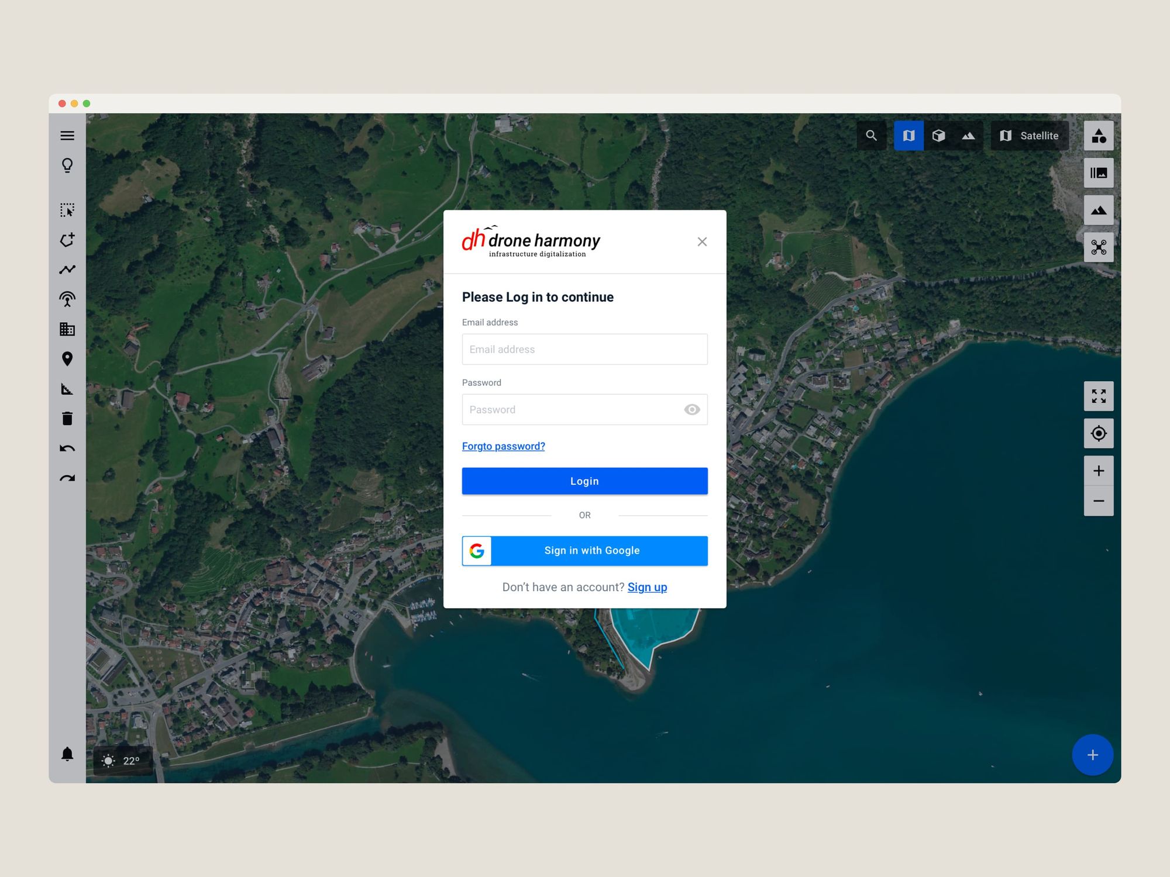Open the Satellite map type dropdown
Image resolution: width=1170 pixels, height=877 pixels.
1030,136
